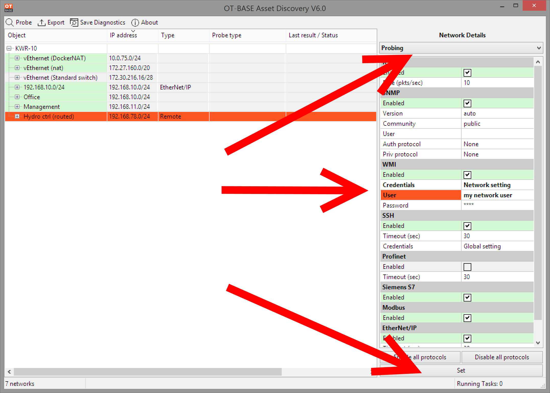Click the Disable all protocols button

pos(502,357)
